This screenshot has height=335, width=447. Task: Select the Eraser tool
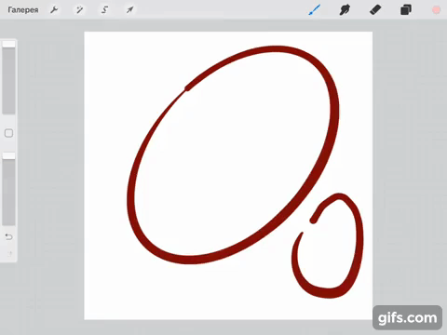(x=375, y=10)
